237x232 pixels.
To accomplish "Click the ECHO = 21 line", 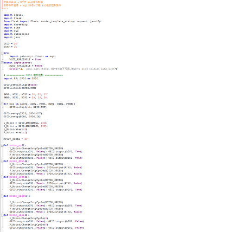I will [x=10, y=47].
